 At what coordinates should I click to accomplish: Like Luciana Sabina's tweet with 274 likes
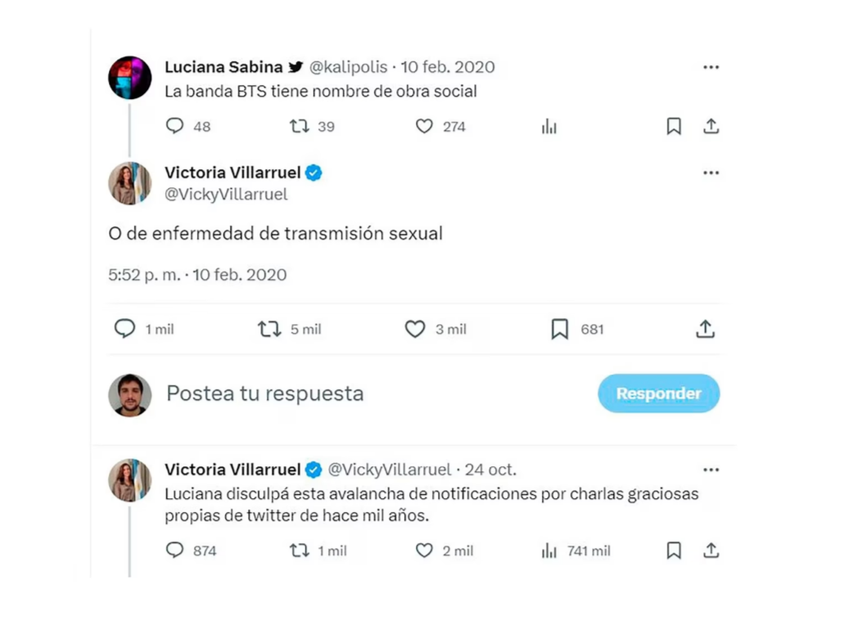point(424,126)
